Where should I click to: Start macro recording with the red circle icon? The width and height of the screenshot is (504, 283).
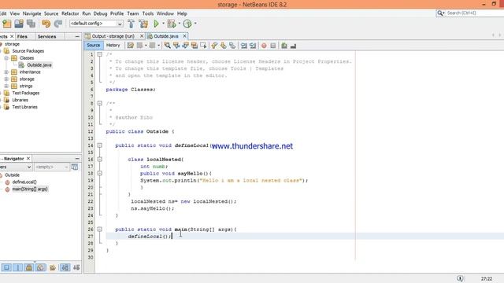tap(264, 46)
